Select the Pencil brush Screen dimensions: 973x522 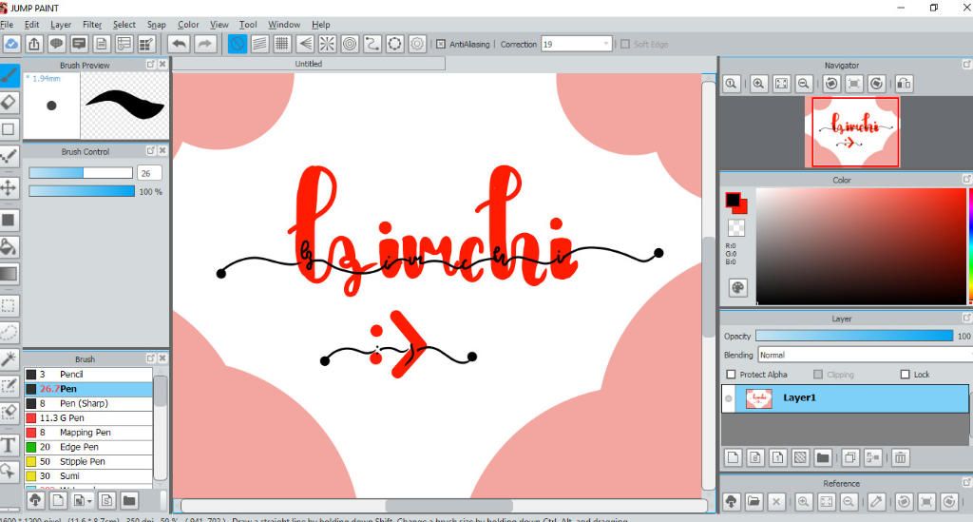[x=88, y=375]
